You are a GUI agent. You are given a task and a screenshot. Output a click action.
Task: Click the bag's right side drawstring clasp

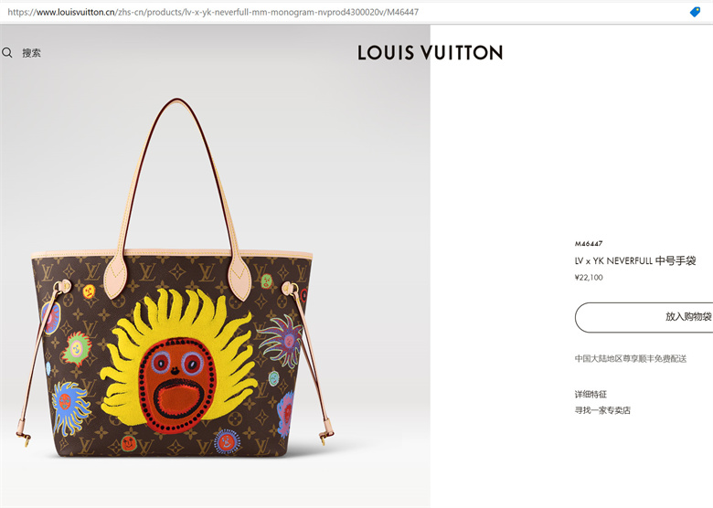pos(325,435)
